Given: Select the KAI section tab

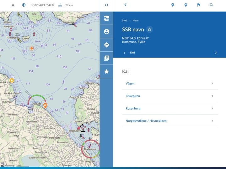Looking at the screenshot, I should [x=132, y=53].
